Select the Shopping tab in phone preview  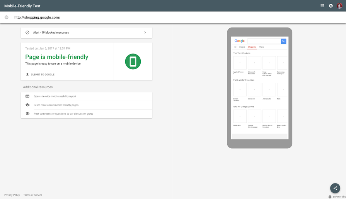pyautogui.click(x=252, y=47)
